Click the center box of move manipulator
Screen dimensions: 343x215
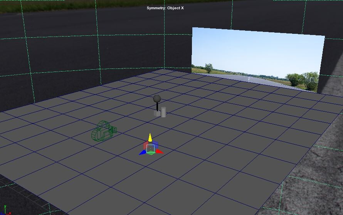pyautogui.click(x=151, y=148)
